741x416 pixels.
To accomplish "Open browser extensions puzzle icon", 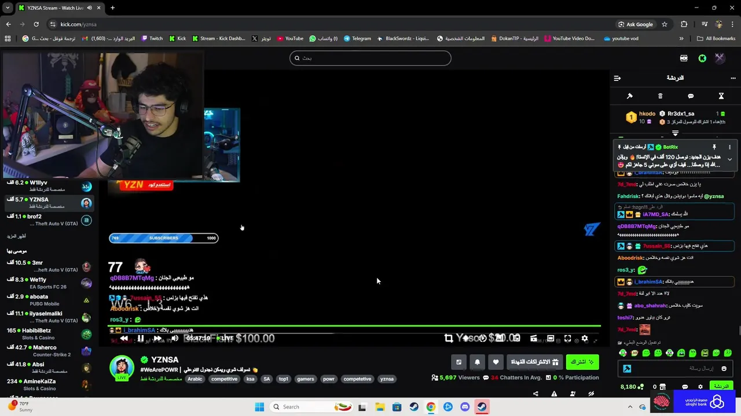I will (684, 24).
